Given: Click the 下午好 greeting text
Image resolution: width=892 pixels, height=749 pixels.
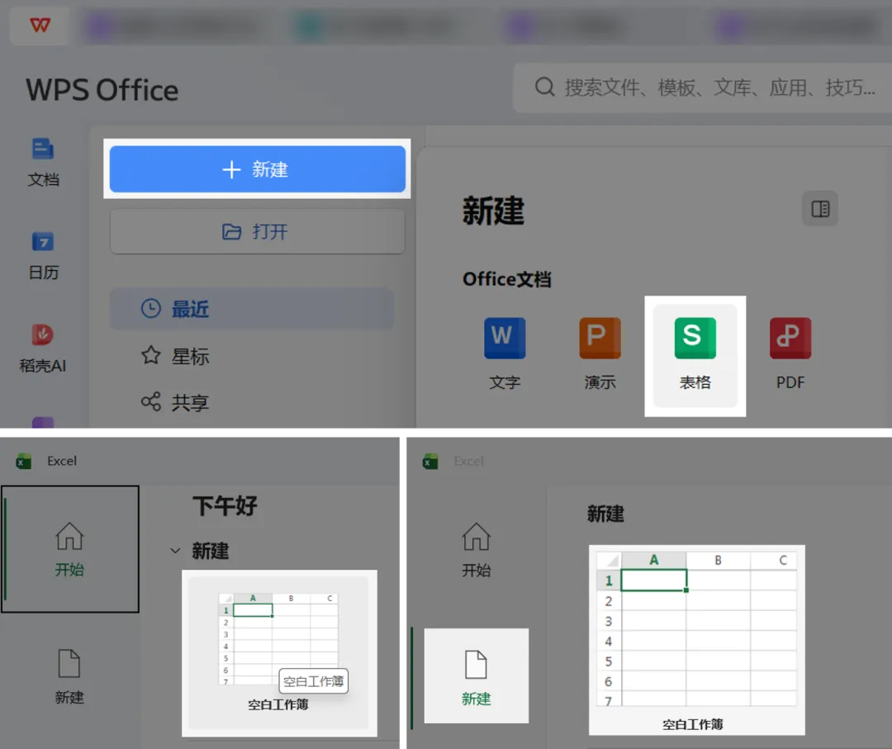Looking at the screenshot, I should (x=225, y=505).
